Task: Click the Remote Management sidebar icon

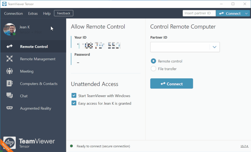Action: (x=10, y=59)
